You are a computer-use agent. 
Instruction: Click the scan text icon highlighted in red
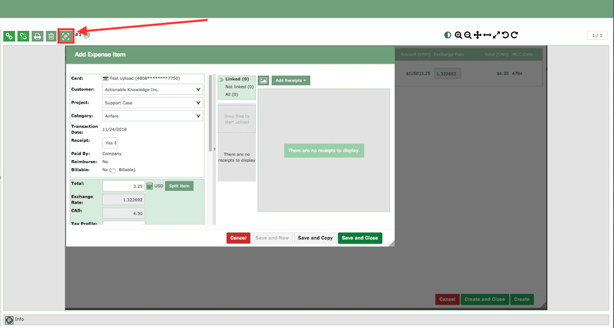pyautogui.click(x=65, y=36)
